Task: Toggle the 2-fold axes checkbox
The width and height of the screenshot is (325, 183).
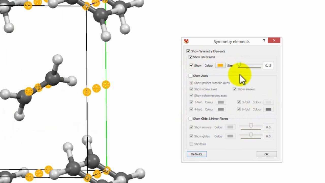Action: (x=191, y=102)
